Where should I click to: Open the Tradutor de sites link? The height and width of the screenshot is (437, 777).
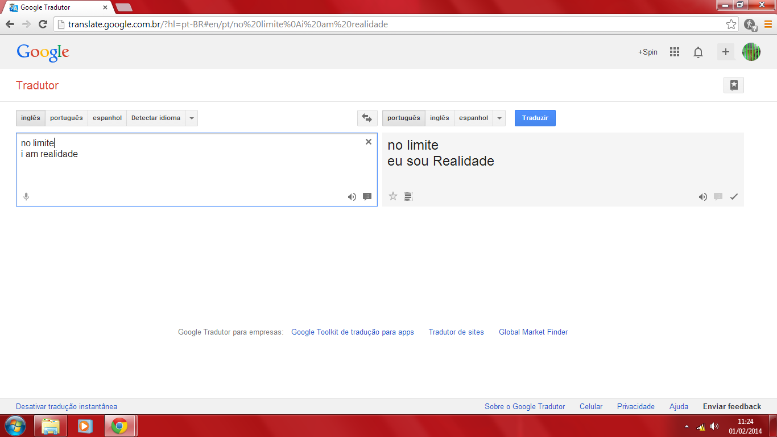pyautogui.click(x=456, y=332)
